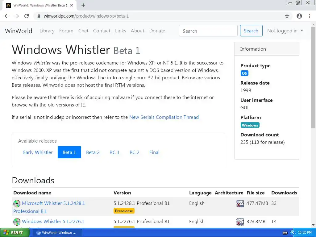Click the page vertical scrollbar thumb
The image size is (316, 237).
(x=313, y=77)
